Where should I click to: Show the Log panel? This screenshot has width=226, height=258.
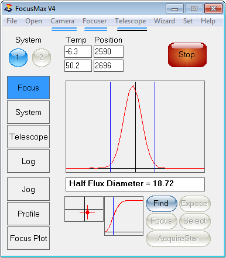point(29,161)
